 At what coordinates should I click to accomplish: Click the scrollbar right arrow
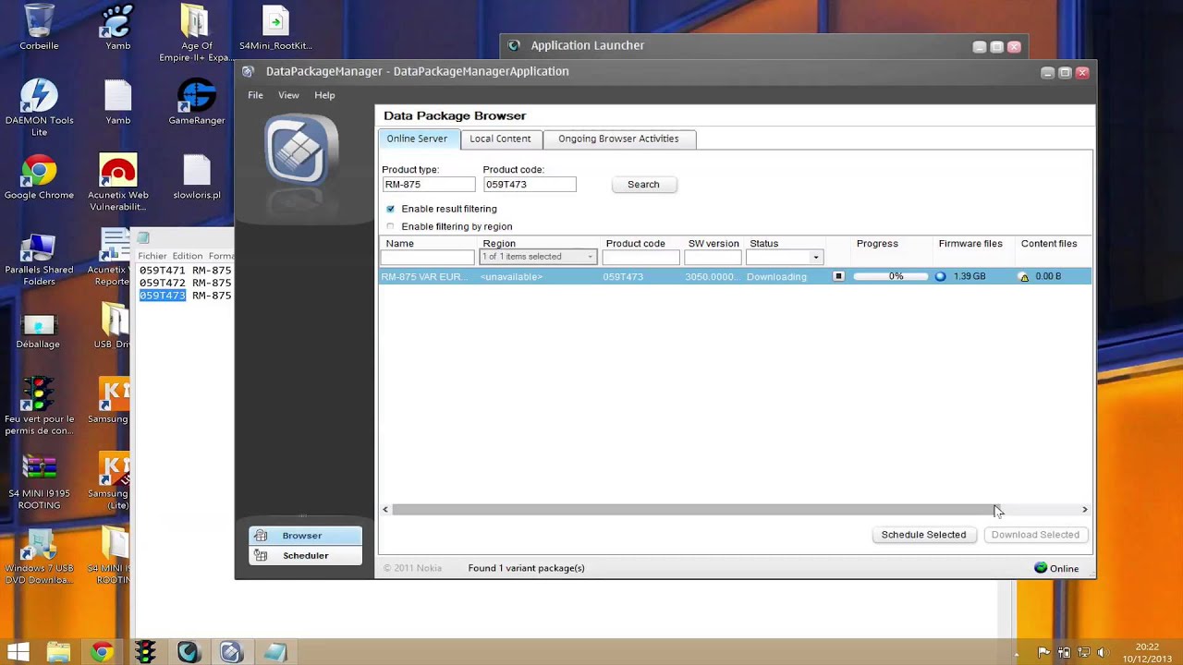[x=1085, y=510]
